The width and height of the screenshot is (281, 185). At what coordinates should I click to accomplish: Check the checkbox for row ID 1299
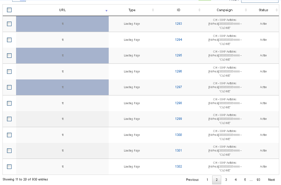9,119
